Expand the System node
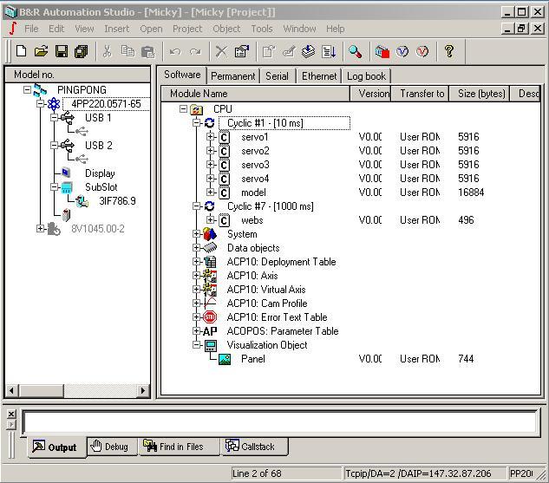The height and width of the screenshot is (483, 549). 196,234
